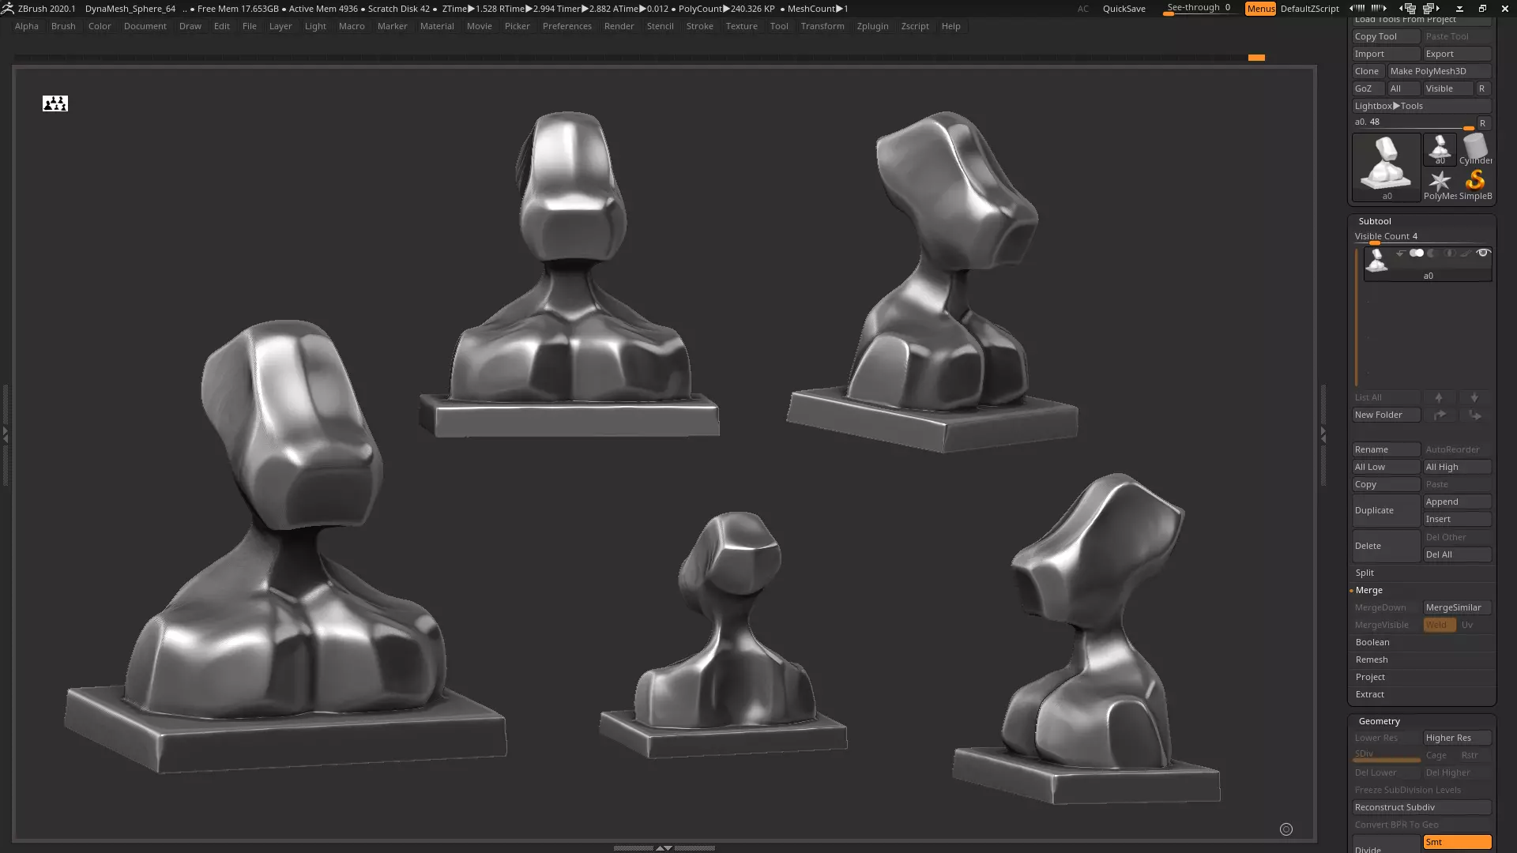Expand the Split section
The width and height of the screenshot is (1517, 853).
click(x=1365, y=573)
